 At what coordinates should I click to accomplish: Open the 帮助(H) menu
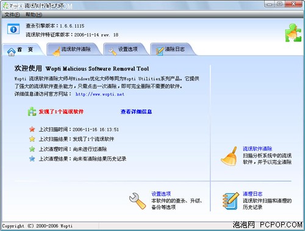click(x=34, y=15)
